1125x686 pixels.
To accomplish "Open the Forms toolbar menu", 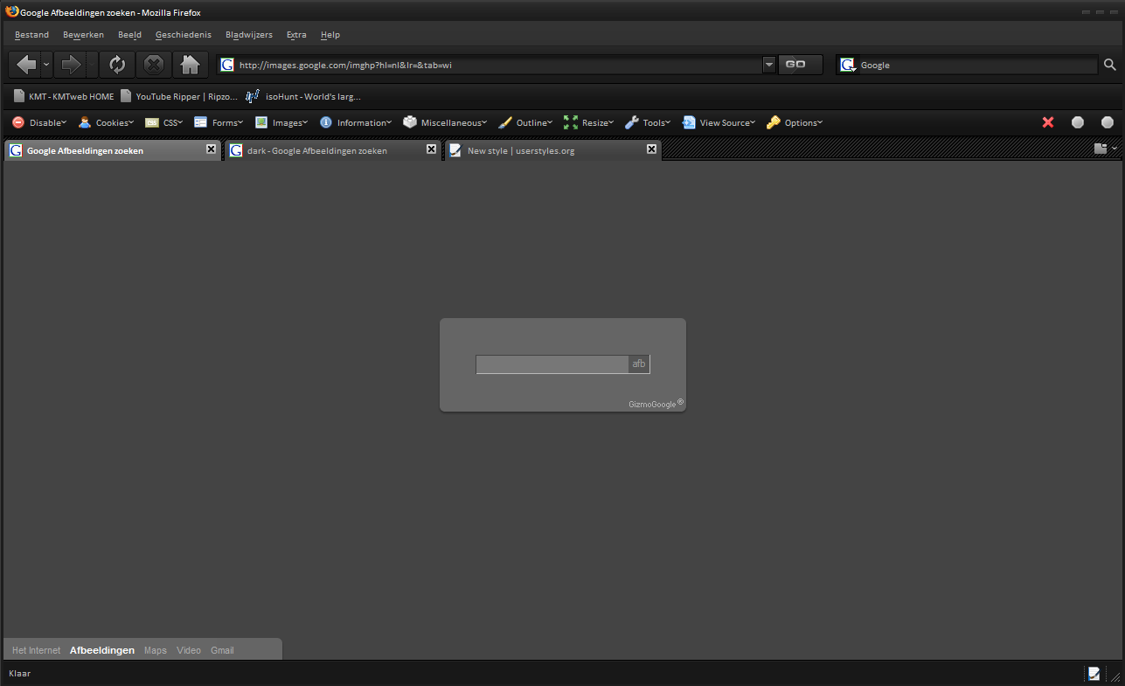I will (x=219, y=123).
